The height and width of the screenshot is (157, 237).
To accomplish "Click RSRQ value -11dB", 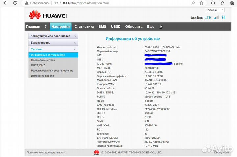I will click(148, 117).
